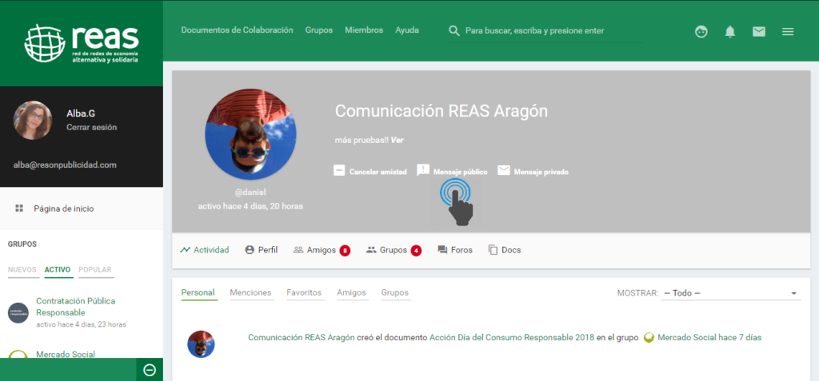Click the Página de inicio grid icon

click(x=19, y=208)
